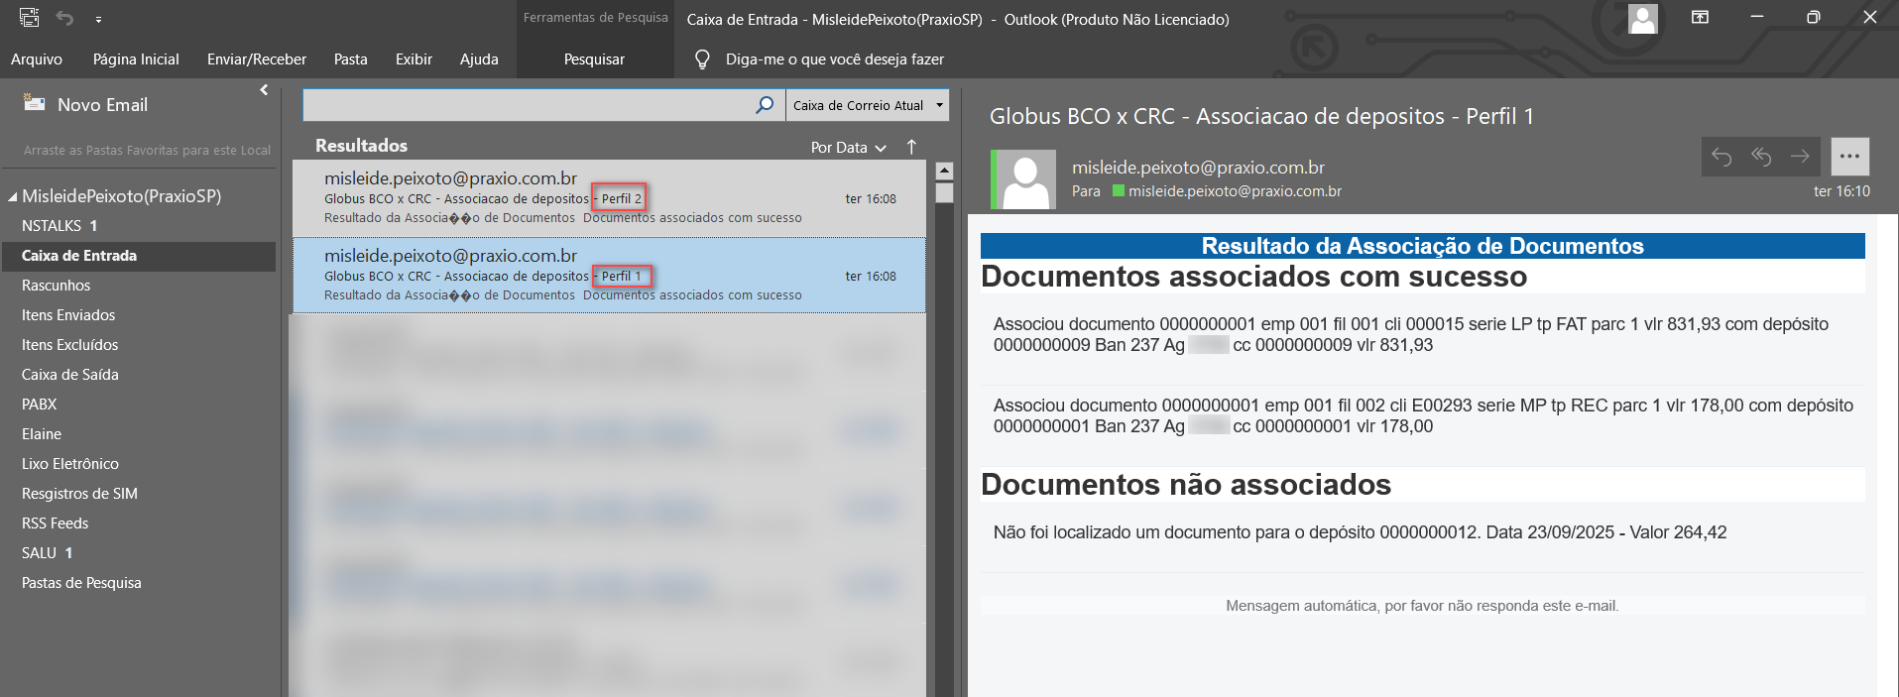
Task: Open the 'Por Data' sort dropdown
Action: tap(848, 147)
